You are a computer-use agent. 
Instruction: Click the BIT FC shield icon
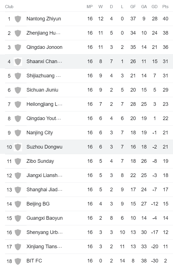18,261
